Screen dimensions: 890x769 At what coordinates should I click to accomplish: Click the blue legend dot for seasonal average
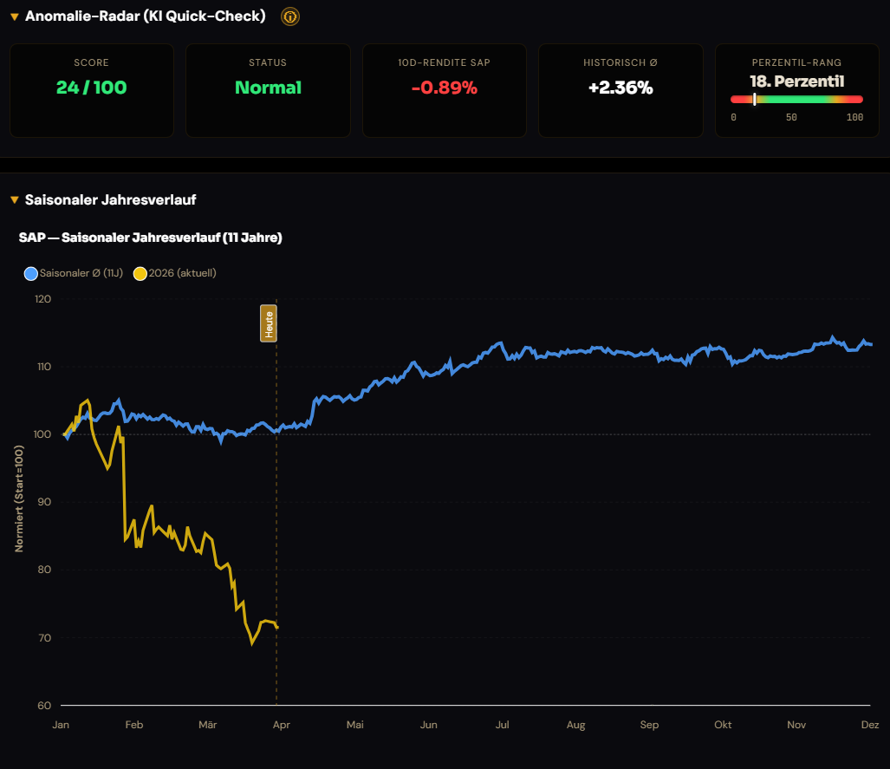[31, 274]
